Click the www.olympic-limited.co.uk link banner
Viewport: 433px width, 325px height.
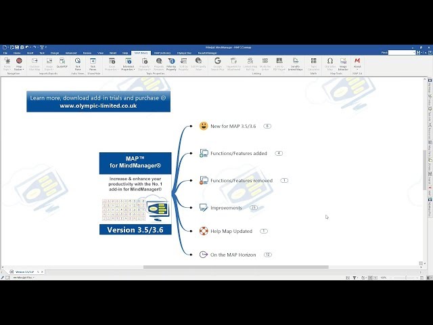(98, 102)
